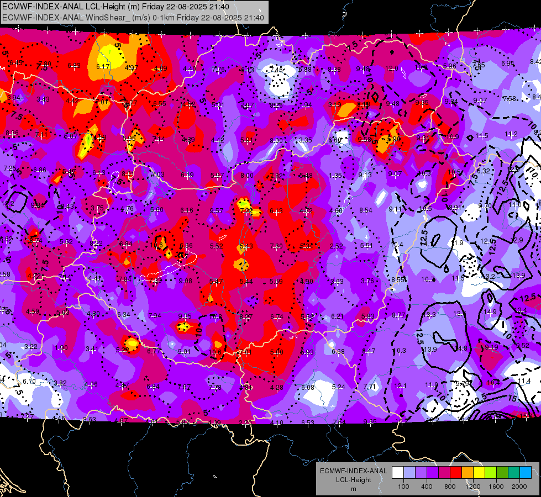Click the grid value '6.19'

[187, 175]
